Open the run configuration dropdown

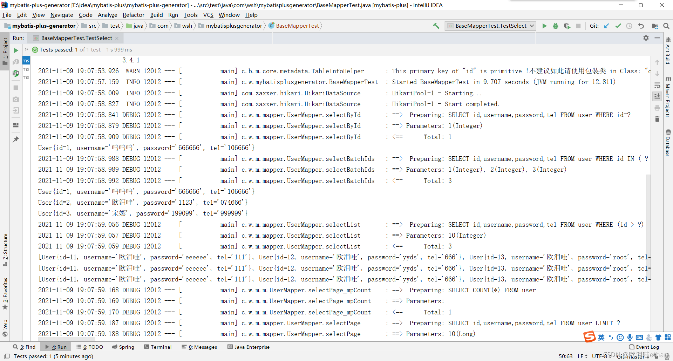[490, 26]
